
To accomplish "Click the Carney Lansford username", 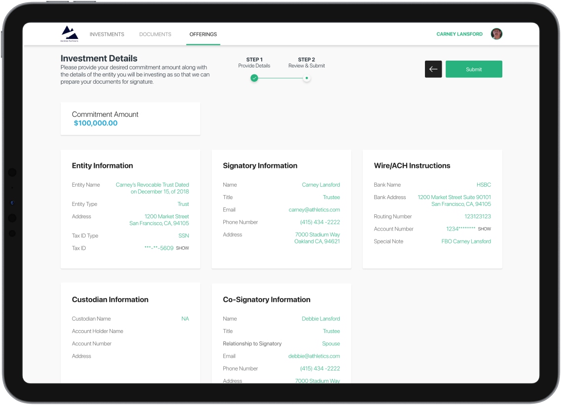I will tap(459, 34).
